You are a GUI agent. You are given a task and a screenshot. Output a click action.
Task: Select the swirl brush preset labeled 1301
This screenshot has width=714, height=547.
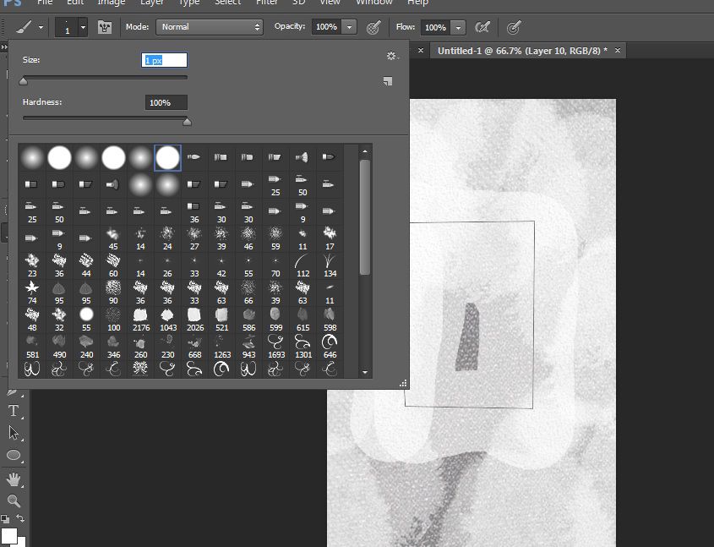(x=302, y=347)
